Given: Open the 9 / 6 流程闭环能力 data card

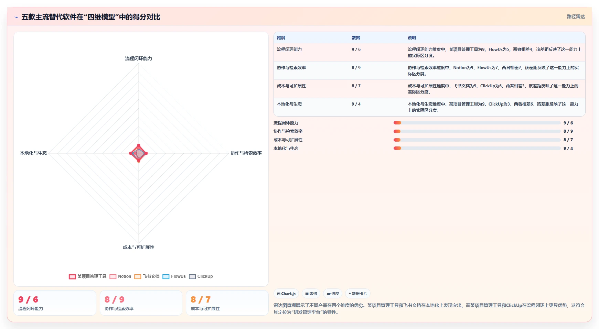Looking at the screenshot, I should (x=55, y=303).
